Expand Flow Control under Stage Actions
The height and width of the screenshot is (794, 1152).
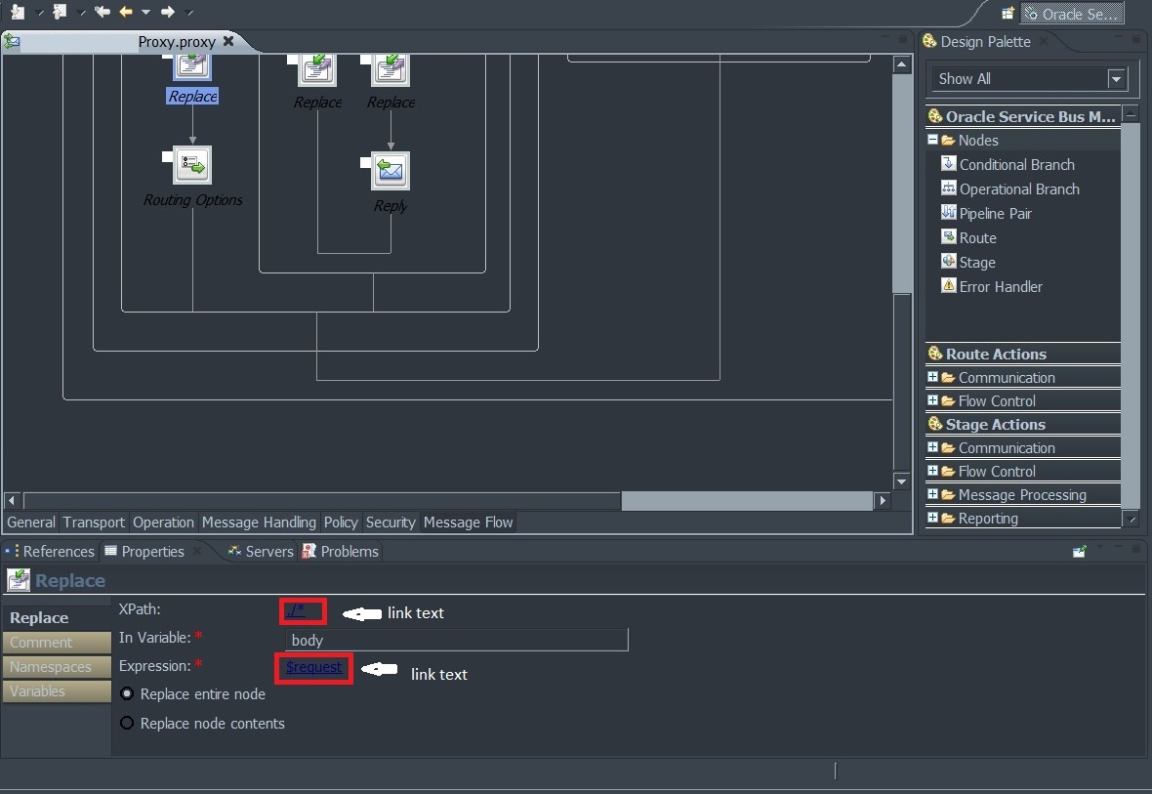pos(932,472)
